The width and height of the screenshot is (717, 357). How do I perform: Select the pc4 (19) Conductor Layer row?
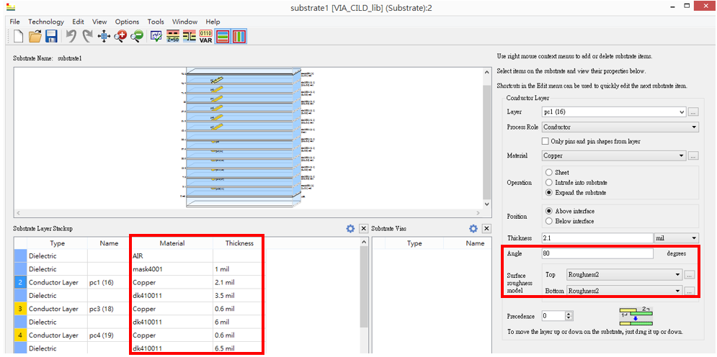140,335
